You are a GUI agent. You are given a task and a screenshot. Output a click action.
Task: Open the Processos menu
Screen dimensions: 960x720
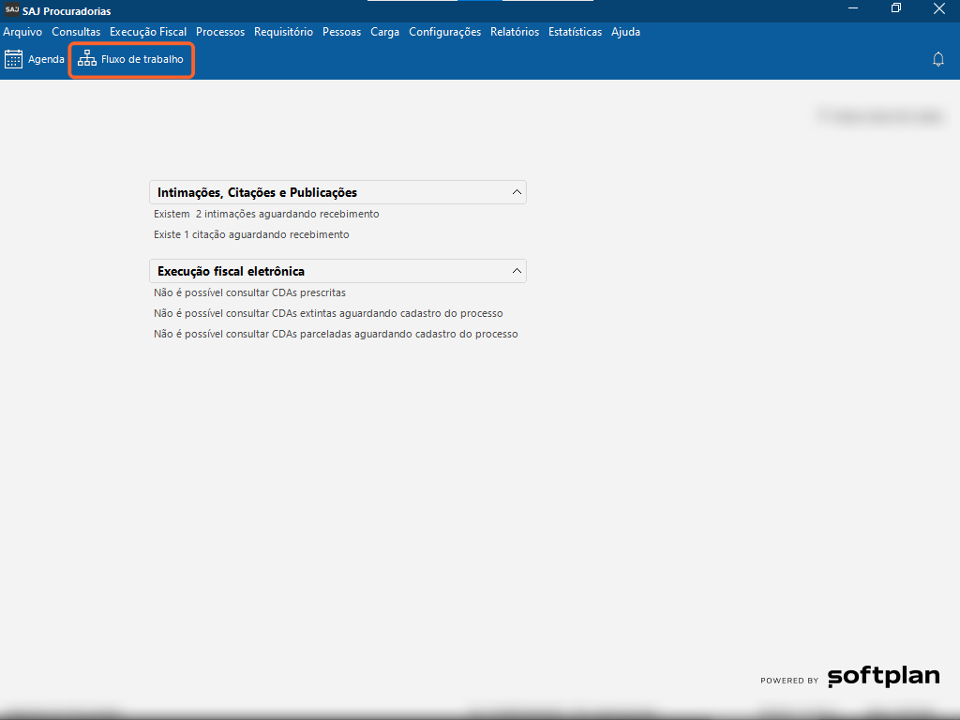point(220,32)
